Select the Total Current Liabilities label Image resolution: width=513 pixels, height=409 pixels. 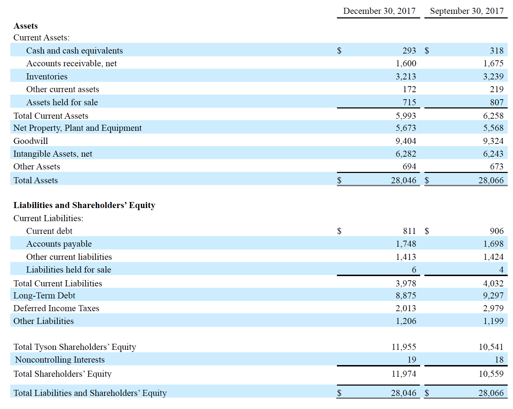[x=58, y=284]
